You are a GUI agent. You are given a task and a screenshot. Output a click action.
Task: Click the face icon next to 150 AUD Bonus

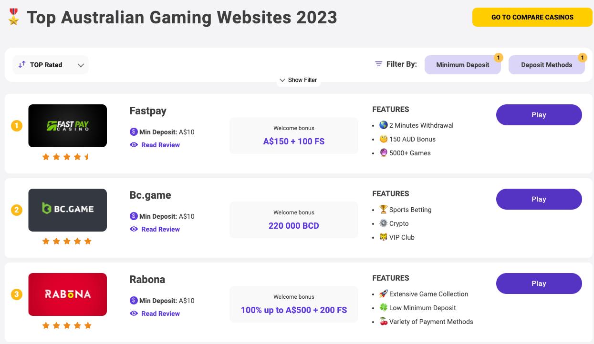(x=384, y=139)
